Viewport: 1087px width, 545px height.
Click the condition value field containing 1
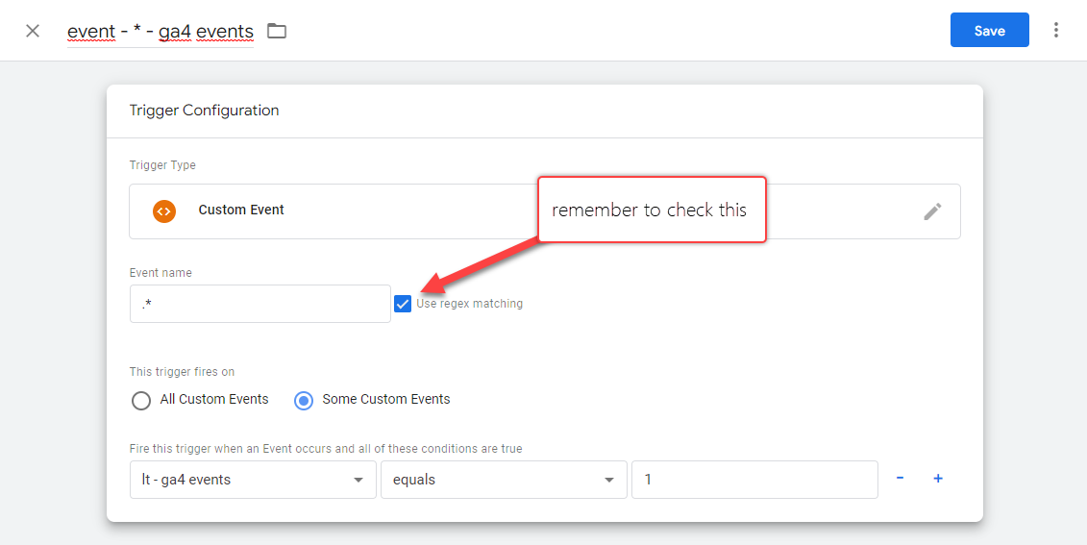pos(754,480)
